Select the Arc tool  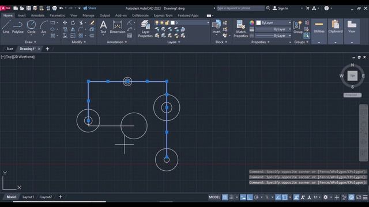[44, 27]
